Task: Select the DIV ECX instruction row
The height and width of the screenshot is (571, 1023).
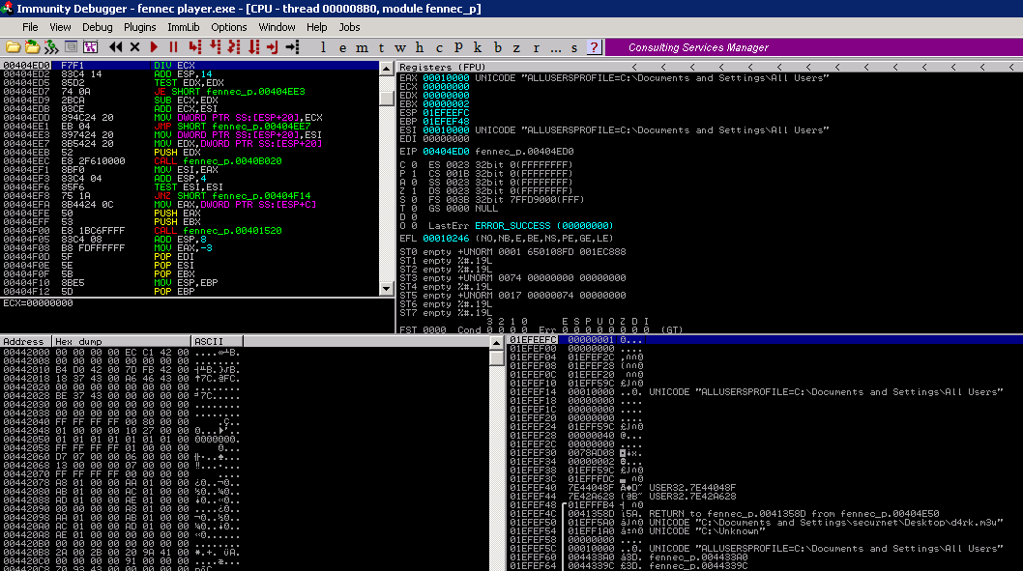Action: 190,65
